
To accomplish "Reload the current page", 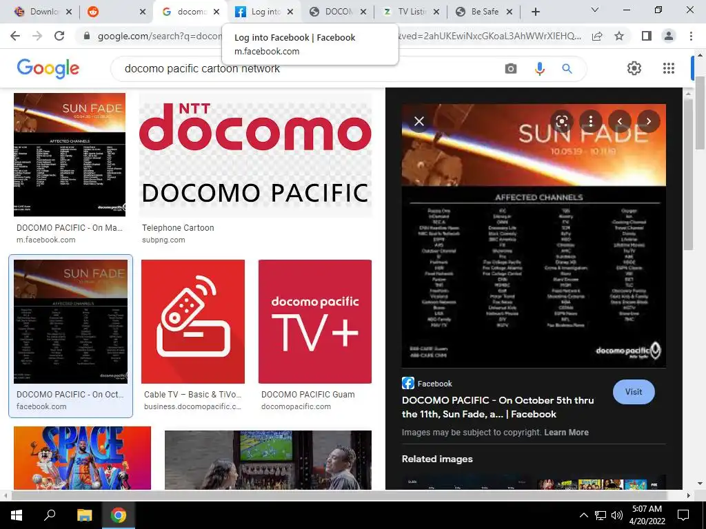I will [59, 36].
